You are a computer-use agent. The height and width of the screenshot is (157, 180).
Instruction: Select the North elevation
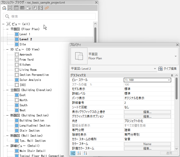(x=23, y=100)
